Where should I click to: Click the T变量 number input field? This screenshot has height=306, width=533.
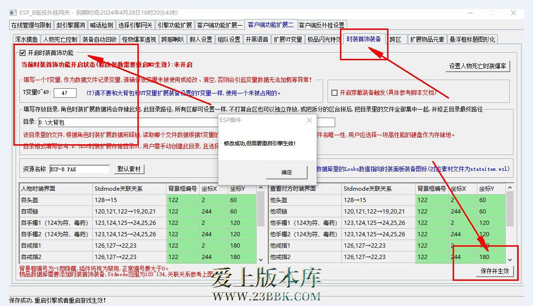click(65, 93)
